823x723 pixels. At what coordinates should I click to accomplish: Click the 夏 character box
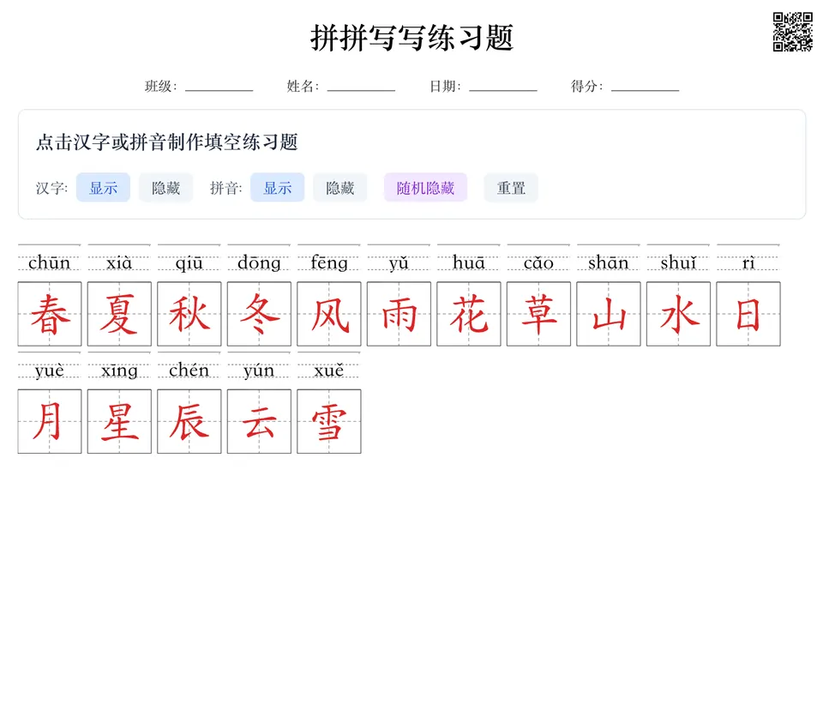119,314
